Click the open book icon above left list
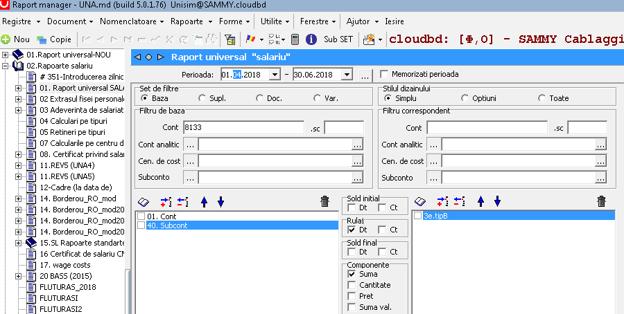624x314 pixels. coord(144,202)
